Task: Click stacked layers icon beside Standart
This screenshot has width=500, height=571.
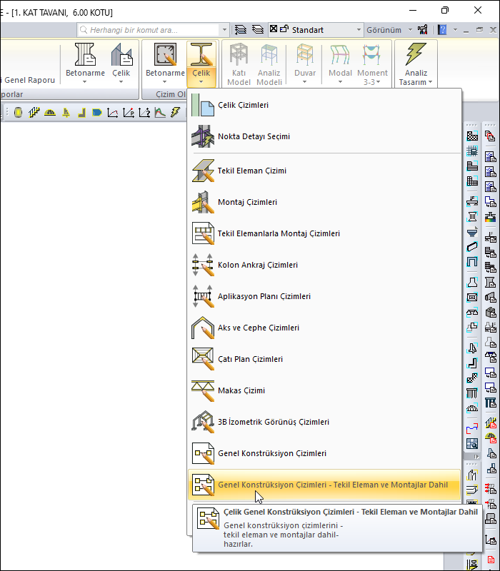Action: click(x=258, y=30)
